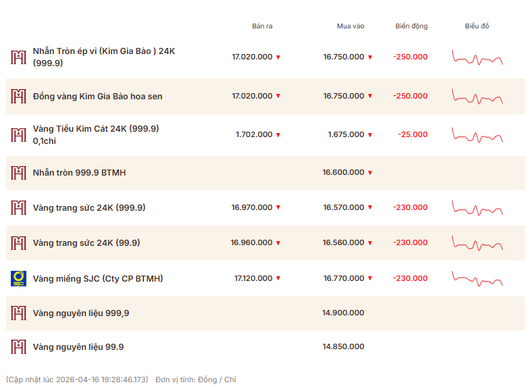Click the 14.900.000 buying price

pos(343,313)
